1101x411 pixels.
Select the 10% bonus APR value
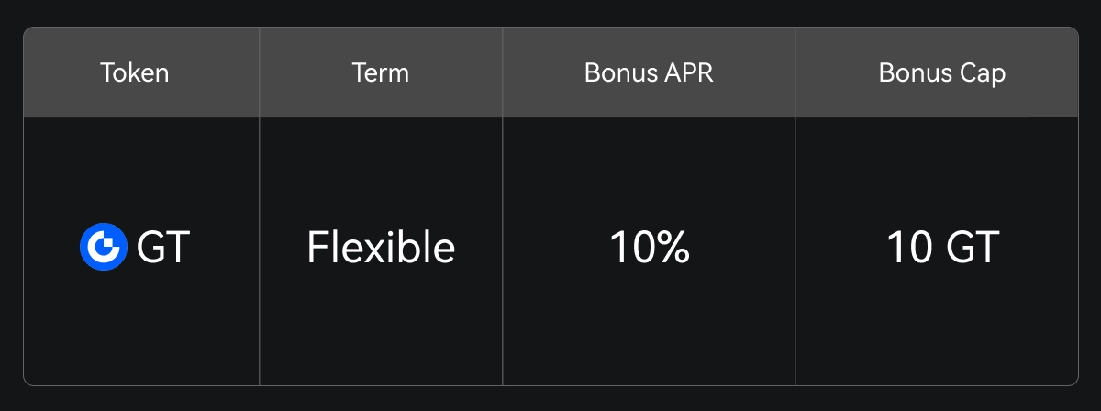click(649, 248)
